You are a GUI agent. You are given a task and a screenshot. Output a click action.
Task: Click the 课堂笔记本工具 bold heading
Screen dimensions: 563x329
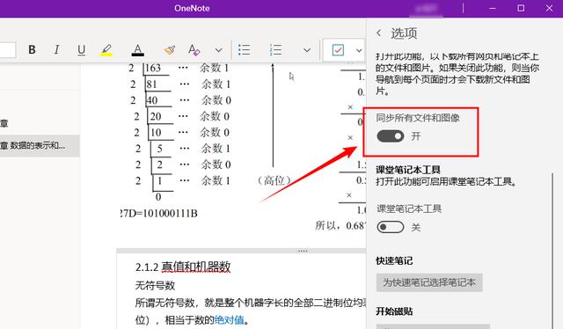(x=408, y=170)
